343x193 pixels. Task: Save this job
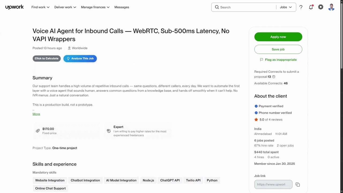click(278, 49)
